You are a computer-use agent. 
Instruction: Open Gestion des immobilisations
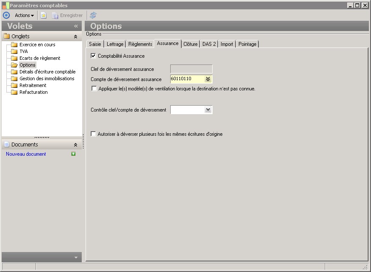(47, 79)
